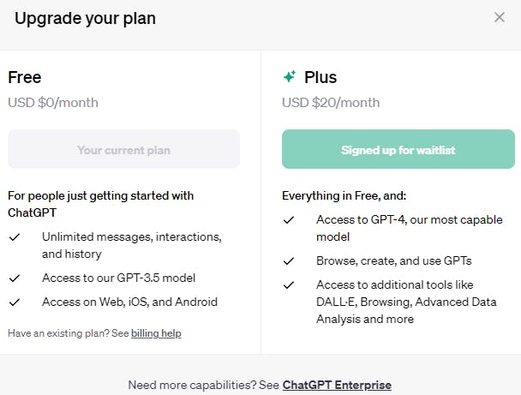Click Access to our GPT-3.5 model text
The image size is (521, 395).
(x=118, y=278)
